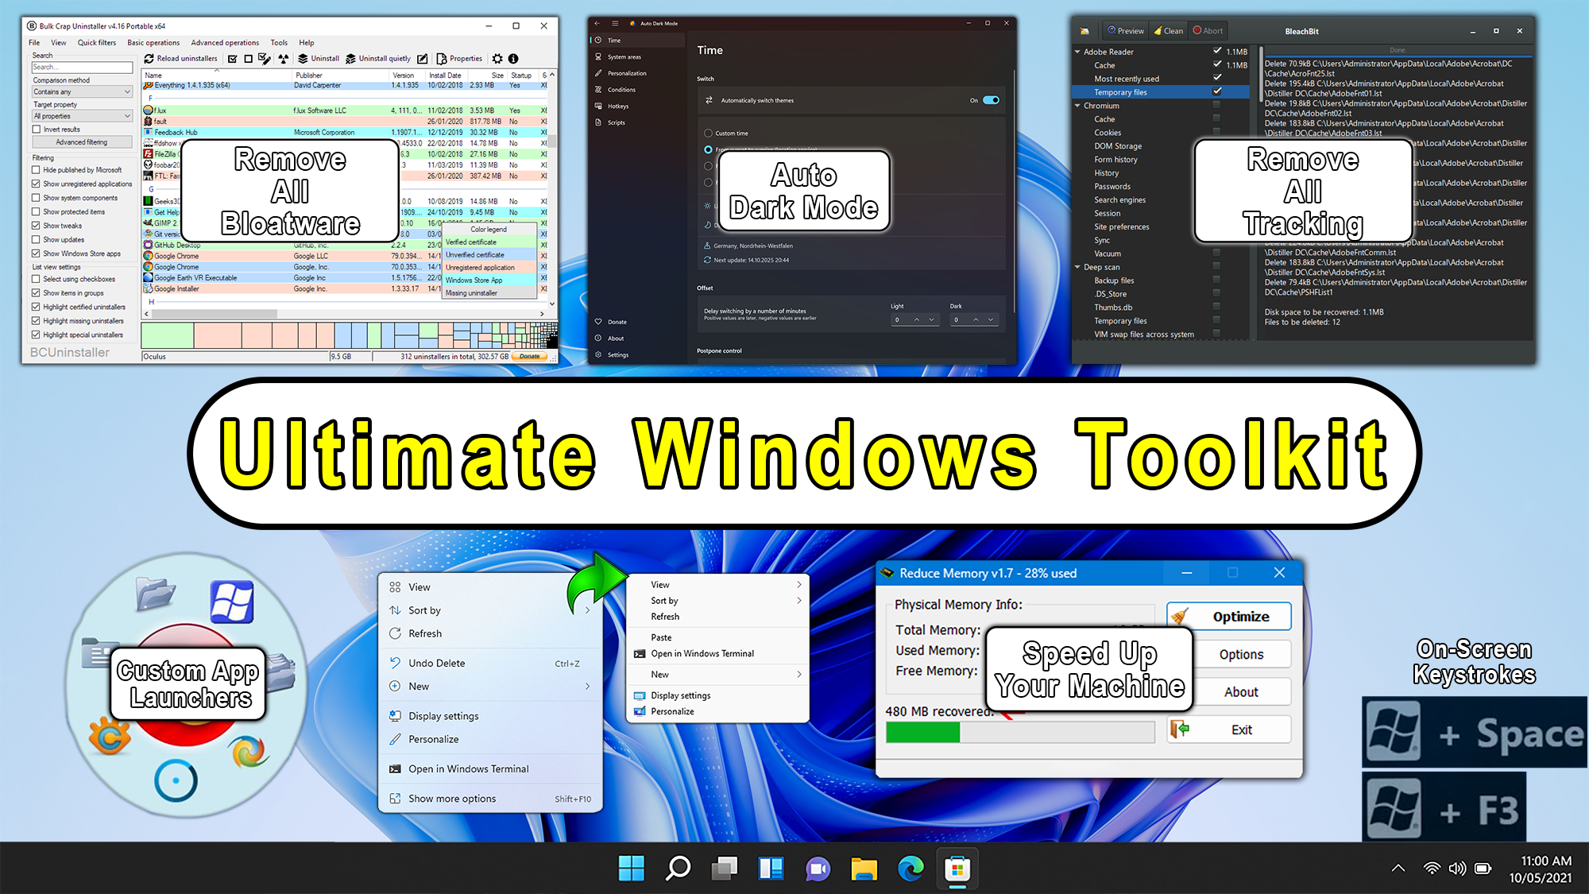1589x894 pixels.
Task: Select the Custom time radio button
Action: [708, 134]
